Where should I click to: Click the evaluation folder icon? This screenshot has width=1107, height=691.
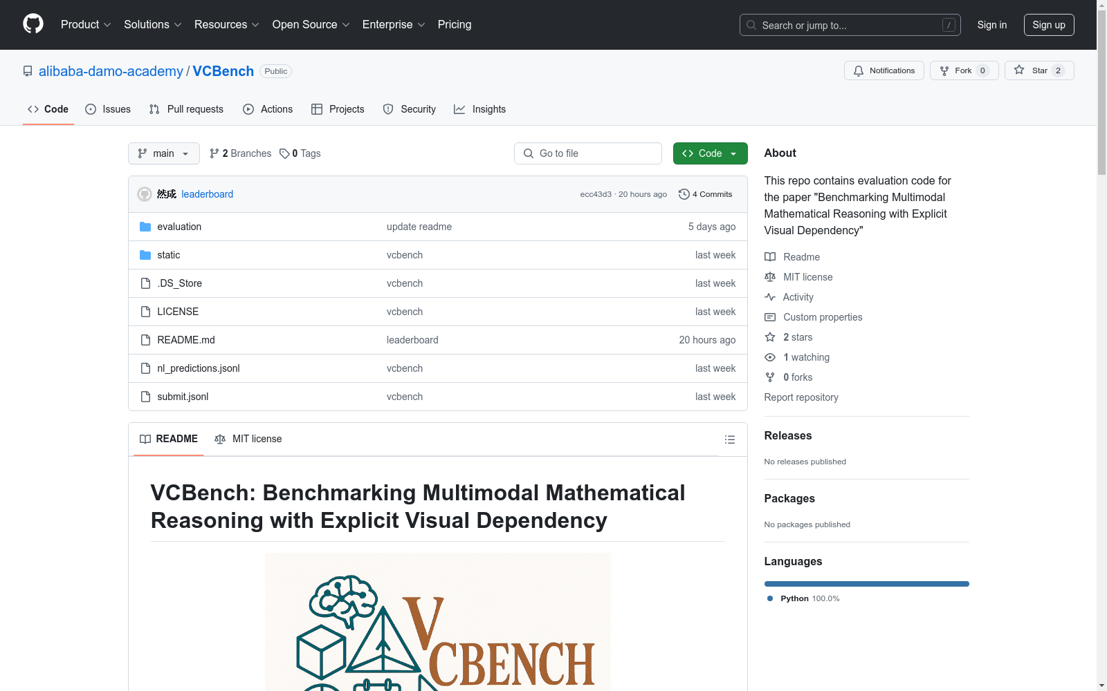145,227
